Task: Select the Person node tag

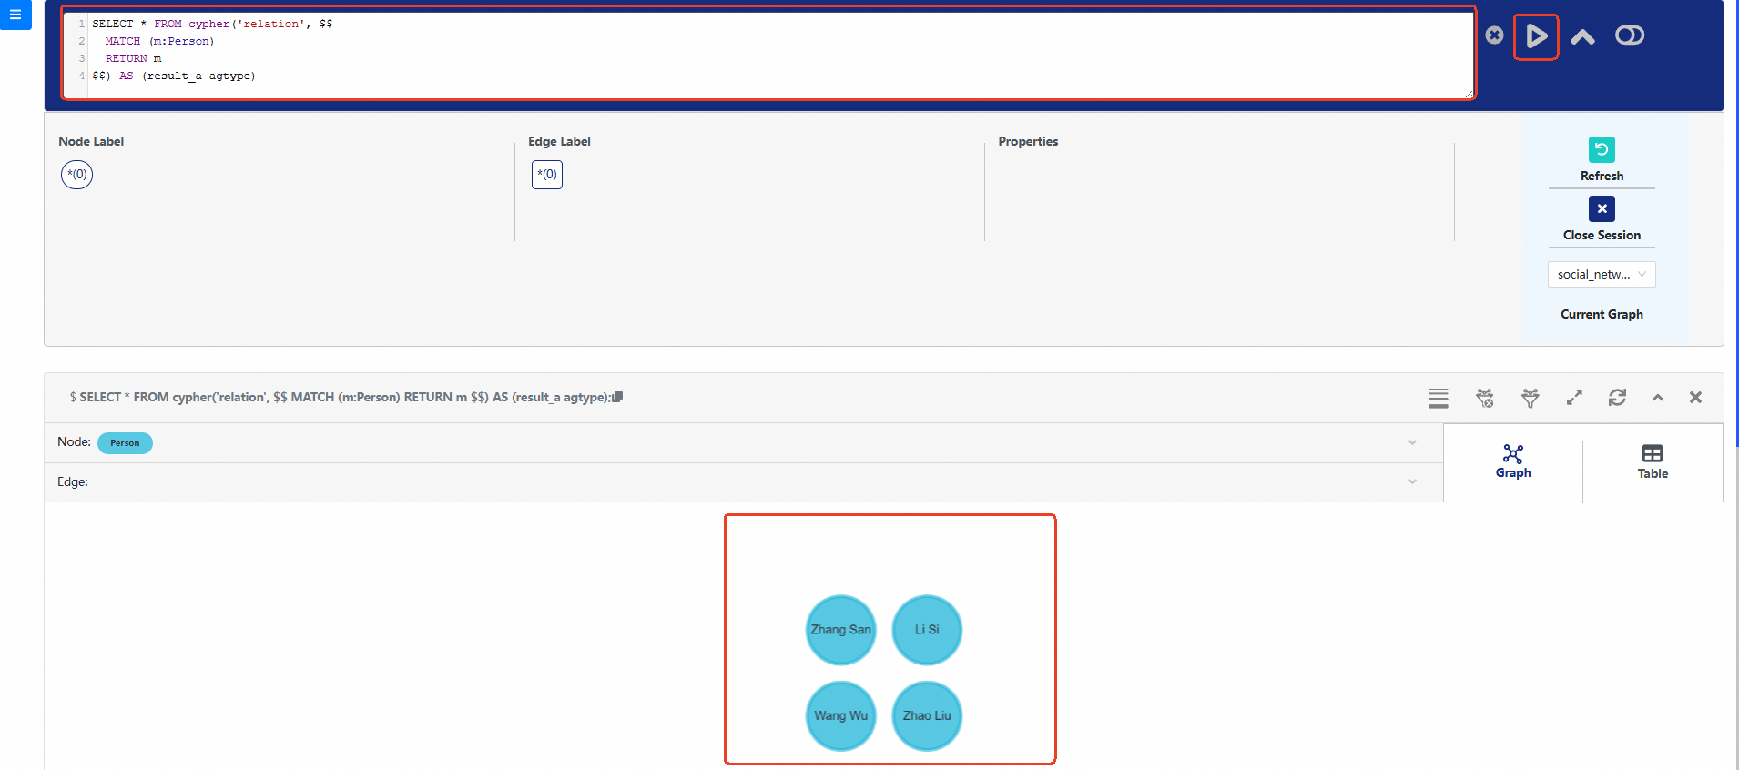Action: (125, 443)
